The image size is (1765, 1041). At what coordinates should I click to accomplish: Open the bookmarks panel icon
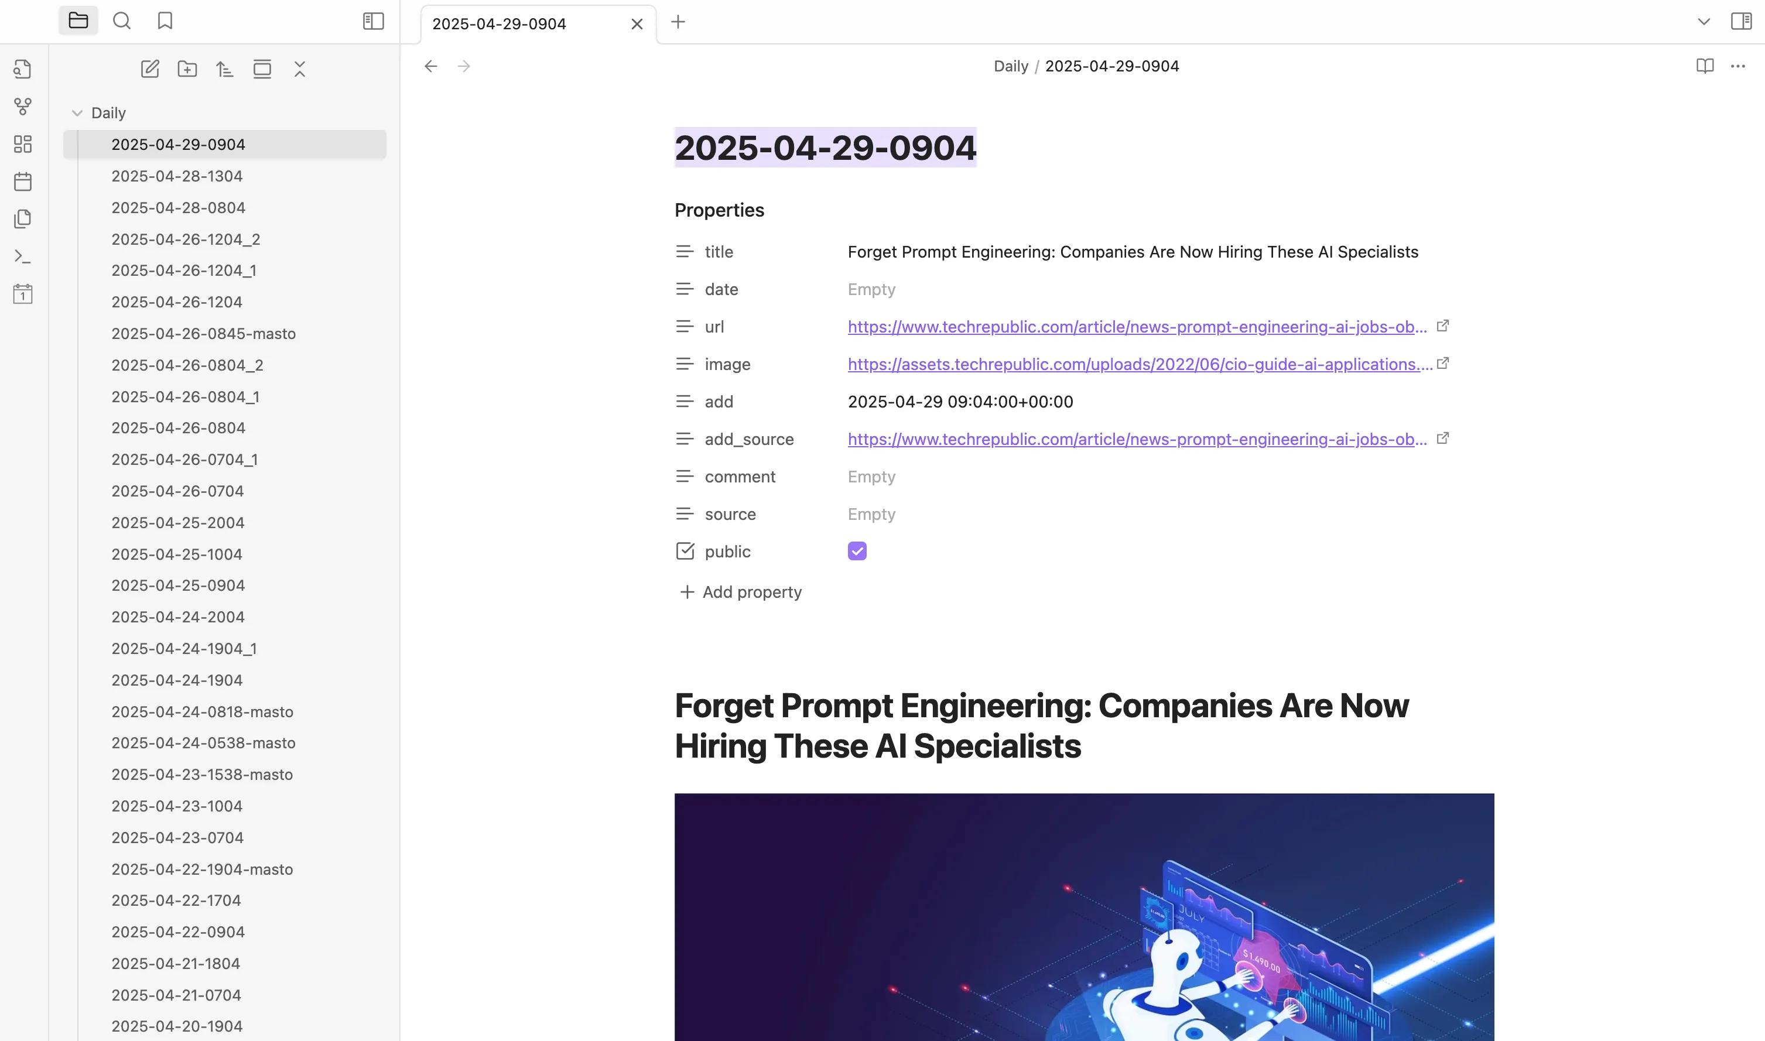click(x=165, y=21)
